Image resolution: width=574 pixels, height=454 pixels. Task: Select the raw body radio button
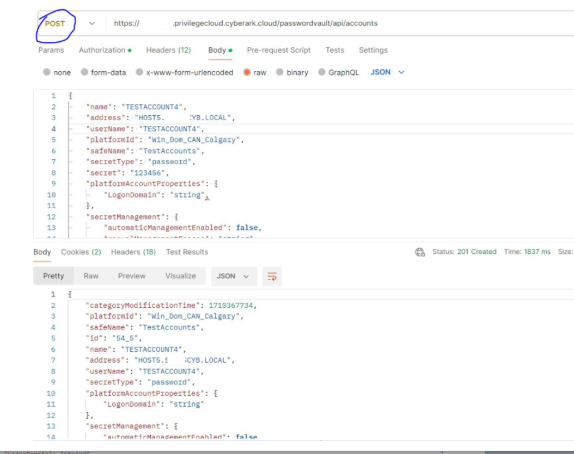click(x=247, y=72)
